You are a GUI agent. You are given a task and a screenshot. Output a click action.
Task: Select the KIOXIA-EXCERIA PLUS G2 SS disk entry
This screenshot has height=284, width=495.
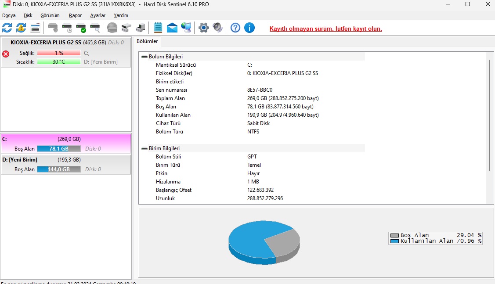point(66,52)
